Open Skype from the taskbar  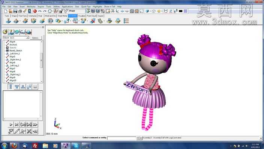[x=76, y=146]
